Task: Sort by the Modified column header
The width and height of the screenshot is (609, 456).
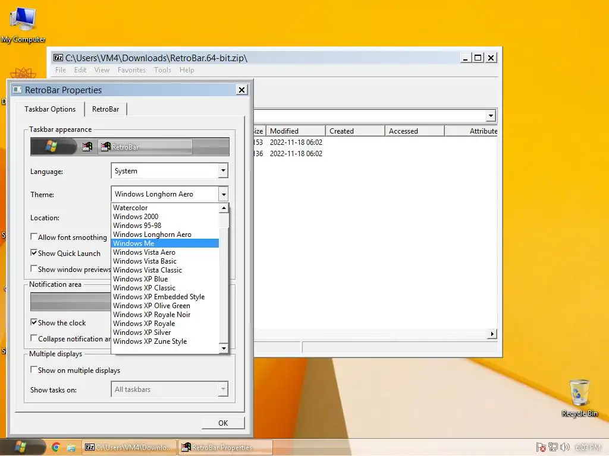Action: (x=296, y=131)
